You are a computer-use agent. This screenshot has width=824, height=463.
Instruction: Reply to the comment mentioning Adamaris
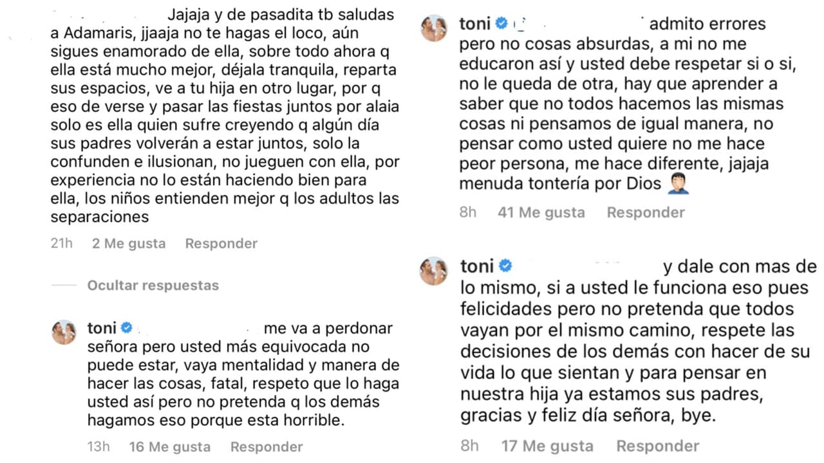[221, 243]
